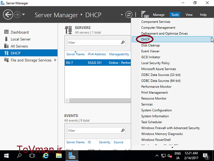Click the Servers tile header icon
The image size is (214, 161).
coord(68,30)
